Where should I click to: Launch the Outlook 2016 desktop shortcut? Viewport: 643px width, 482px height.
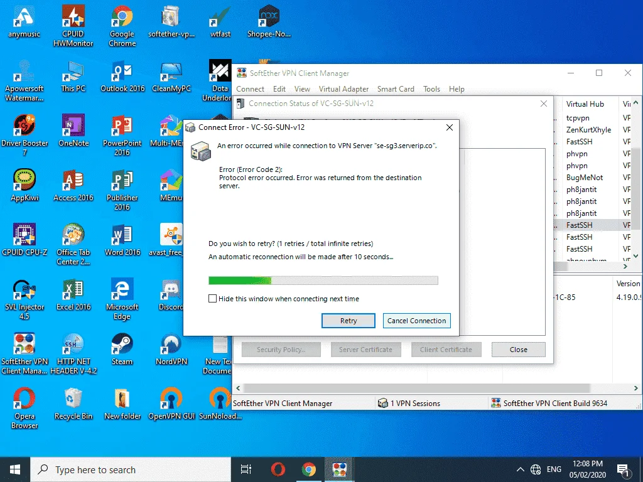point(122,77)
